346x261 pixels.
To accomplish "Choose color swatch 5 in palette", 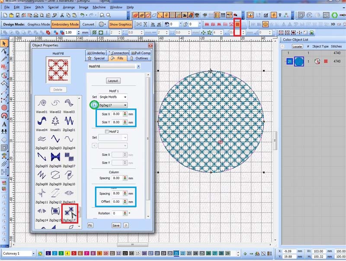I will click(74, 253).
